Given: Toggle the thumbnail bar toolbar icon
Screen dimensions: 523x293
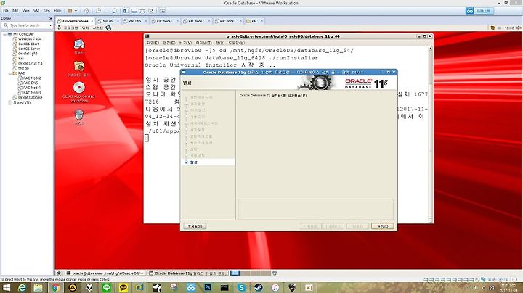Looking at the screenshot, I should 134,11.
